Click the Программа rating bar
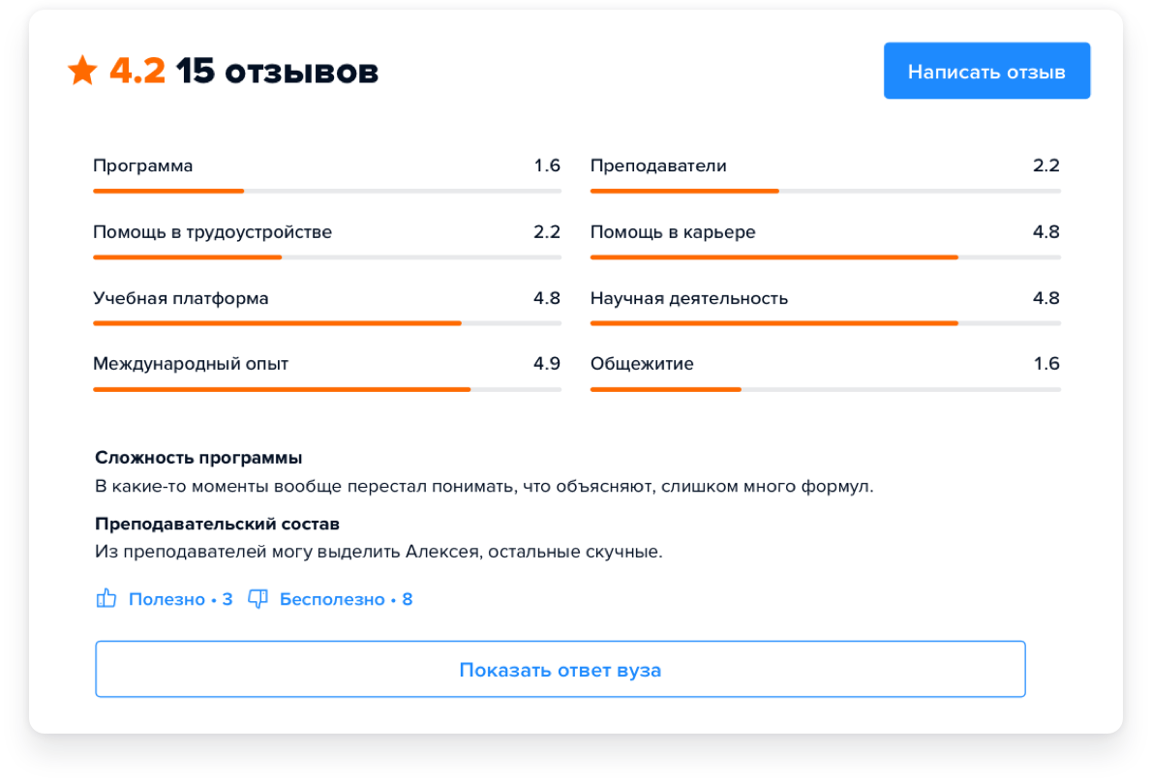Image resolution: width=1152 pixels, height=782 pixels. (326, 192)
